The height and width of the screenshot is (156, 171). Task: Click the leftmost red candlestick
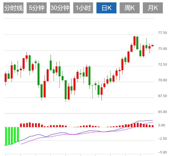[x=6, y=78]
